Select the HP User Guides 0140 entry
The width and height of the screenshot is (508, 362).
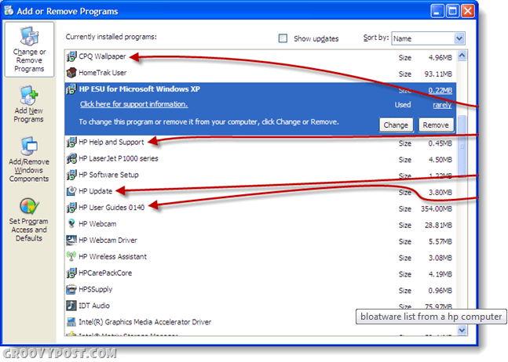point(261,208)
